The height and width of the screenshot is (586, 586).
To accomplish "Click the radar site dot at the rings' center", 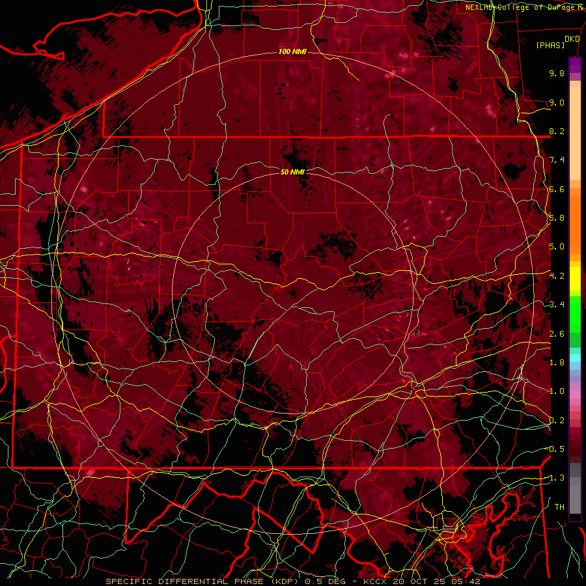I will 292,294.
